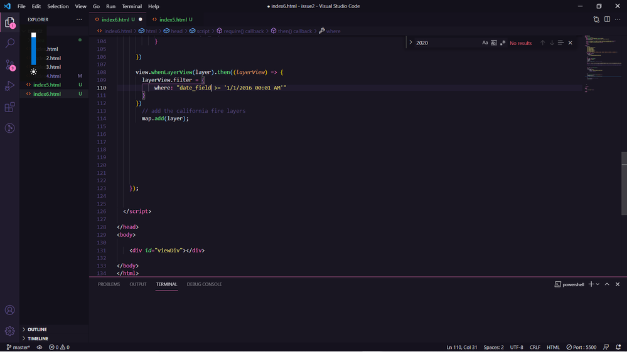The height and width of the screenshot is (352, 627).
Task: Open the Selection menu
Action: pyautogui.click(x=58, y=6)
